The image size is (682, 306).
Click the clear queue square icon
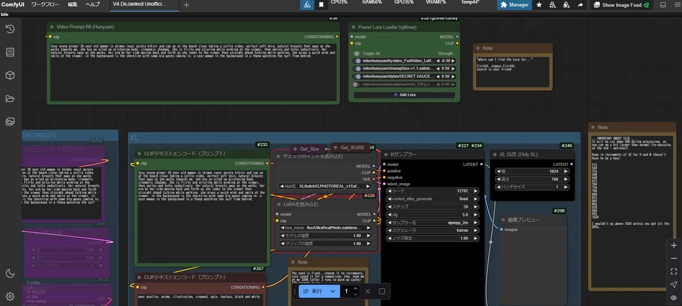(x=382, y=291)
